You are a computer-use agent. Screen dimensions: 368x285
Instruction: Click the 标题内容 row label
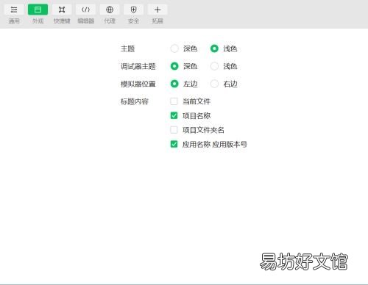[135, 101]
